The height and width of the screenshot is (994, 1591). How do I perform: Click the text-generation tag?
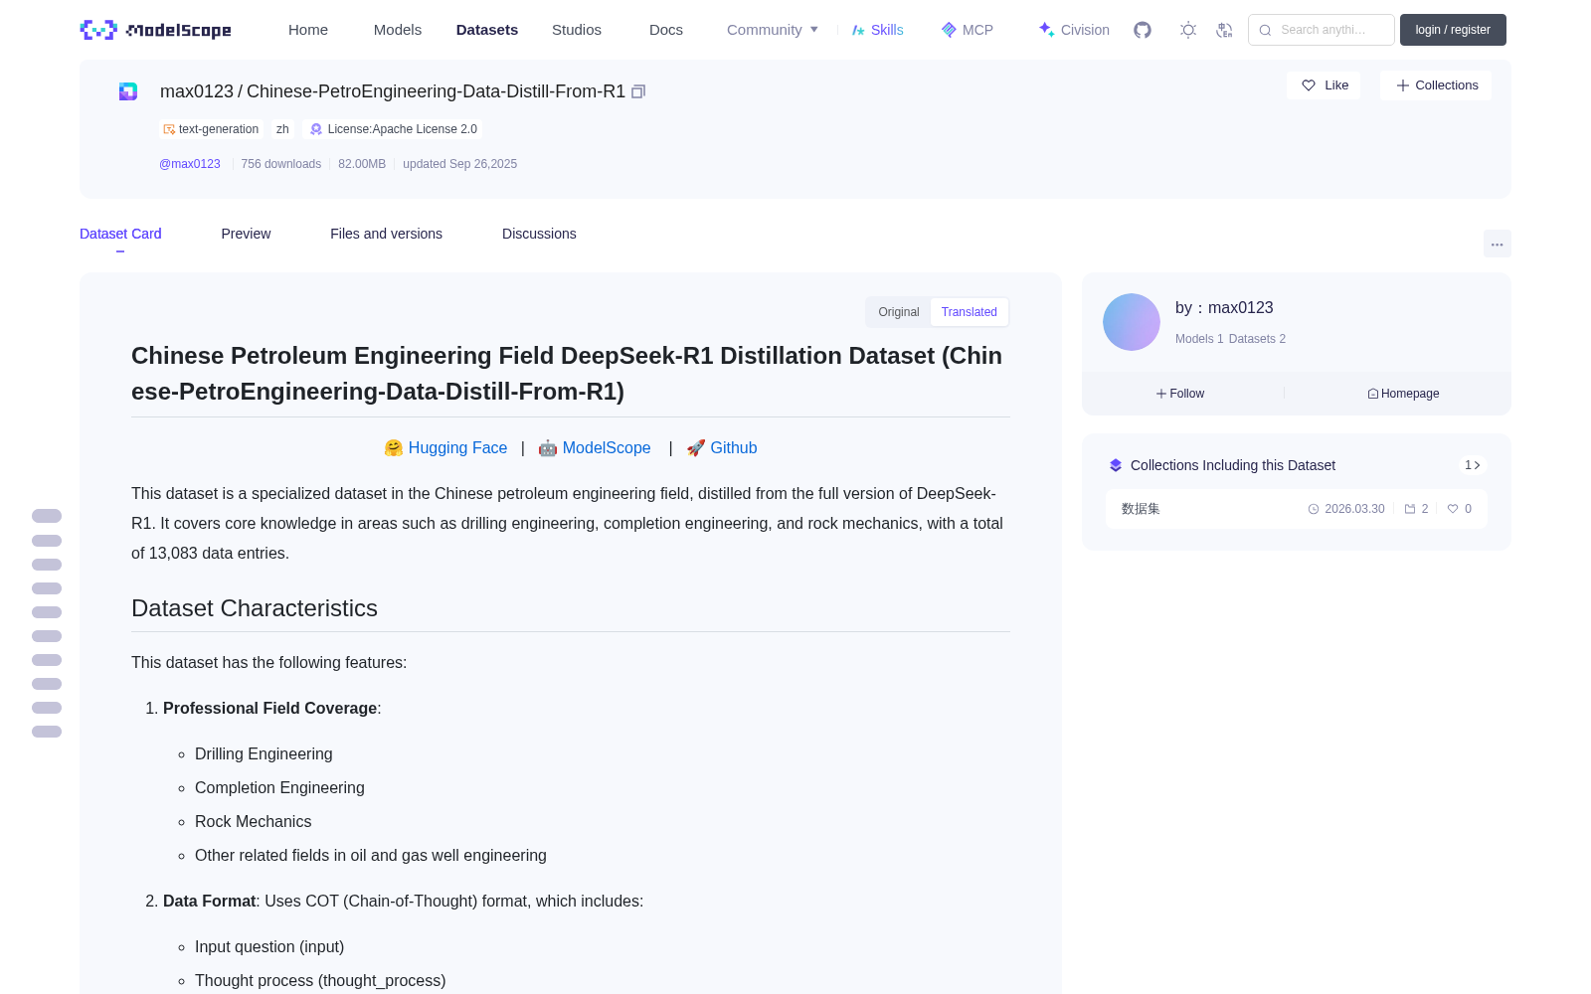coord(211,129)
